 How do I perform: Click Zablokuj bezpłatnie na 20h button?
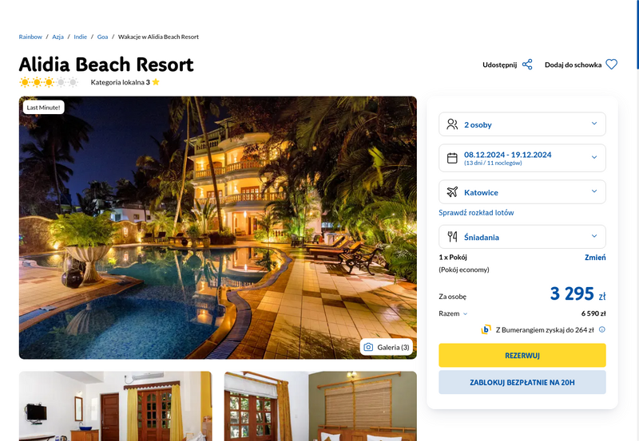522,382
